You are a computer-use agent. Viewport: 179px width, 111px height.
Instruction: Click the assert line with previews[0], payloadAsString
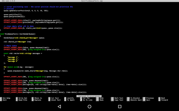tap(33, 22)
